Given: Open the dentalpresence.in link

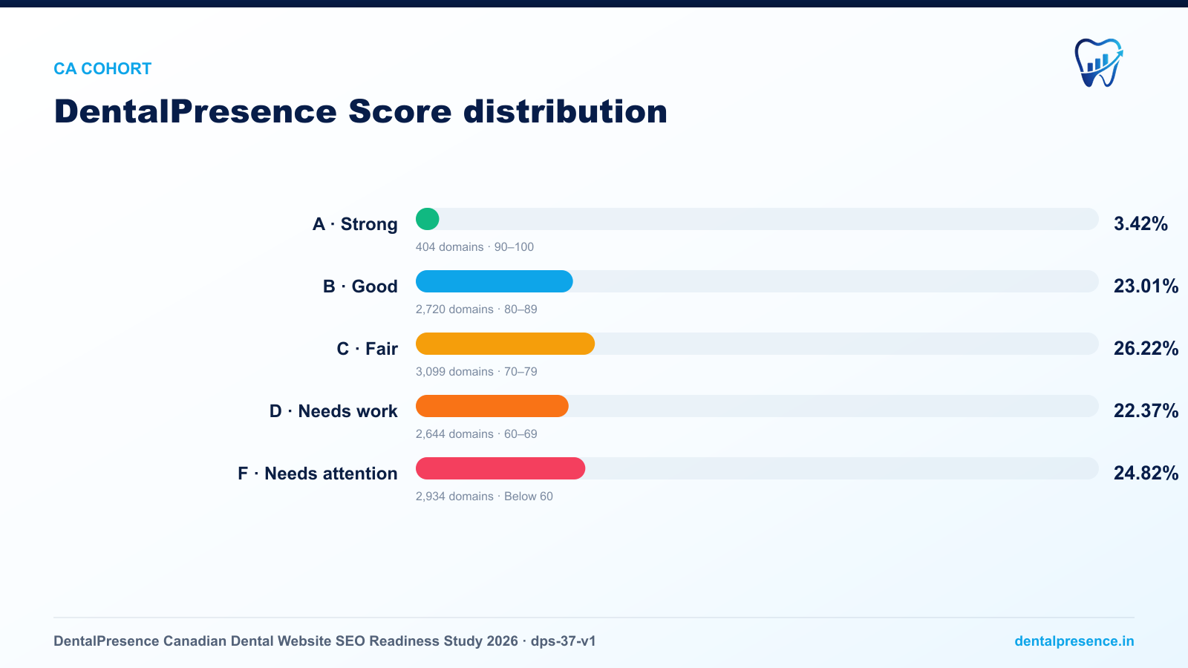Looking at the screenshot, I should coord(1074,641).
